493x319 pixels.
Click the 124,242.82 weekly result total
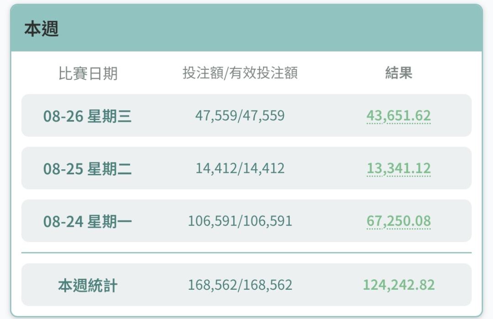399,285
